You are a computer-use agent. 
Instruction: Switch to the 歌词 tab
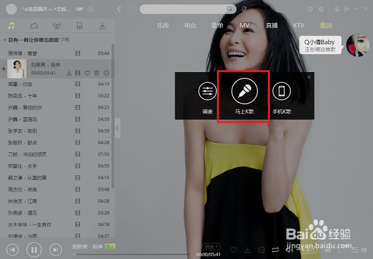point(326,25)
